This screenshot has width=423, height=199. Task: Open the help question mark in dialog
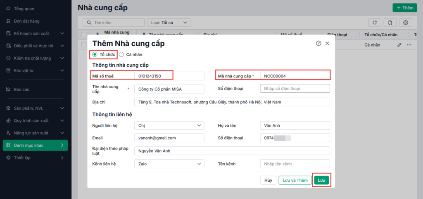pyautogui.click(x=318, y=43)
